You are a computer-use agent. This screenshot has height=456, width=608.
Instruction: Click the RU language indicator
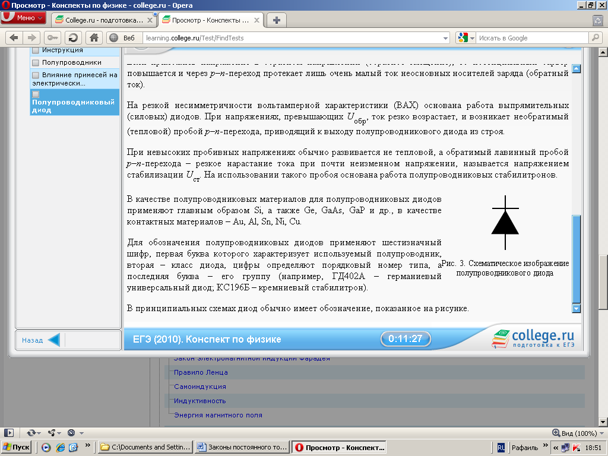[x=501, y=448]
